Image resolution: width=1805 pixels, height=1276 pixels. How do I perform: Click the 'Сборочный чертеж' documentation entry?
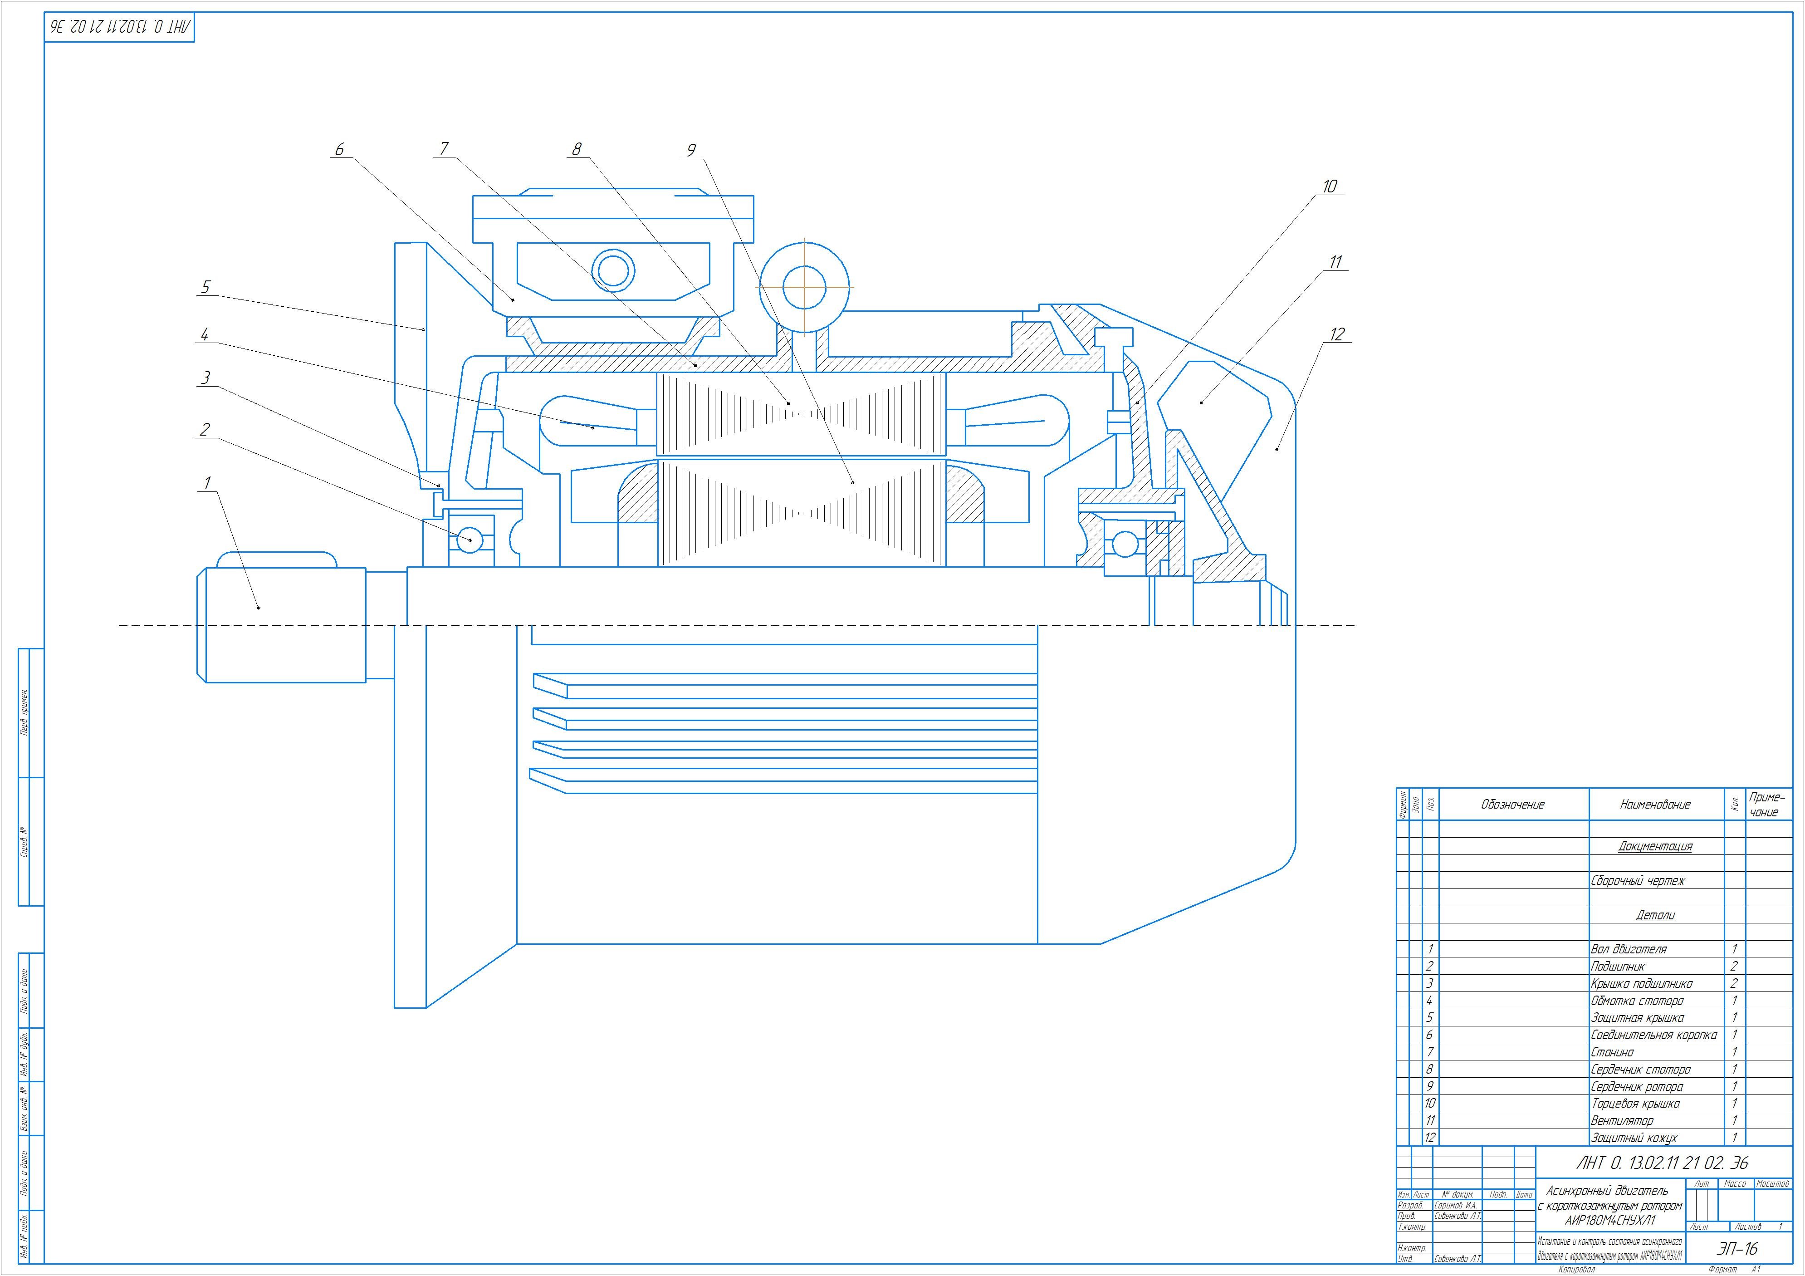point(1637,881)
